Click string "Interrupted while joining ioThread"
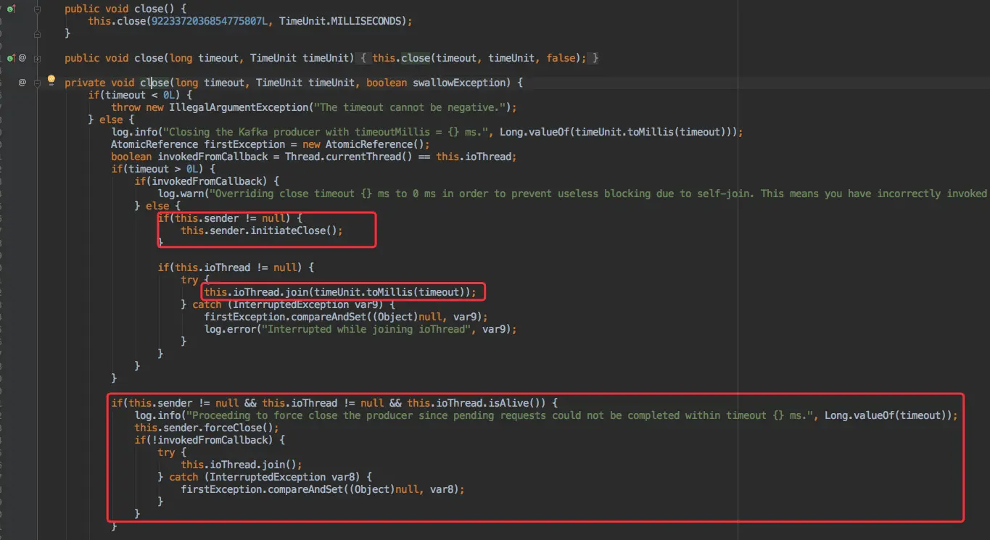The image size is (990, 540). 366,329
